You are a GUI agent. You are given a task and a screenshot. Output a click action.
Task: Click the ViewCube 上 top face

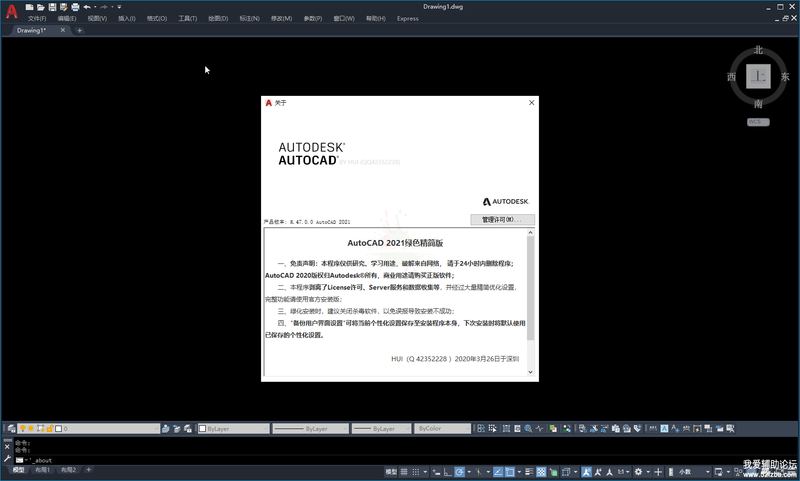(758, 76)
